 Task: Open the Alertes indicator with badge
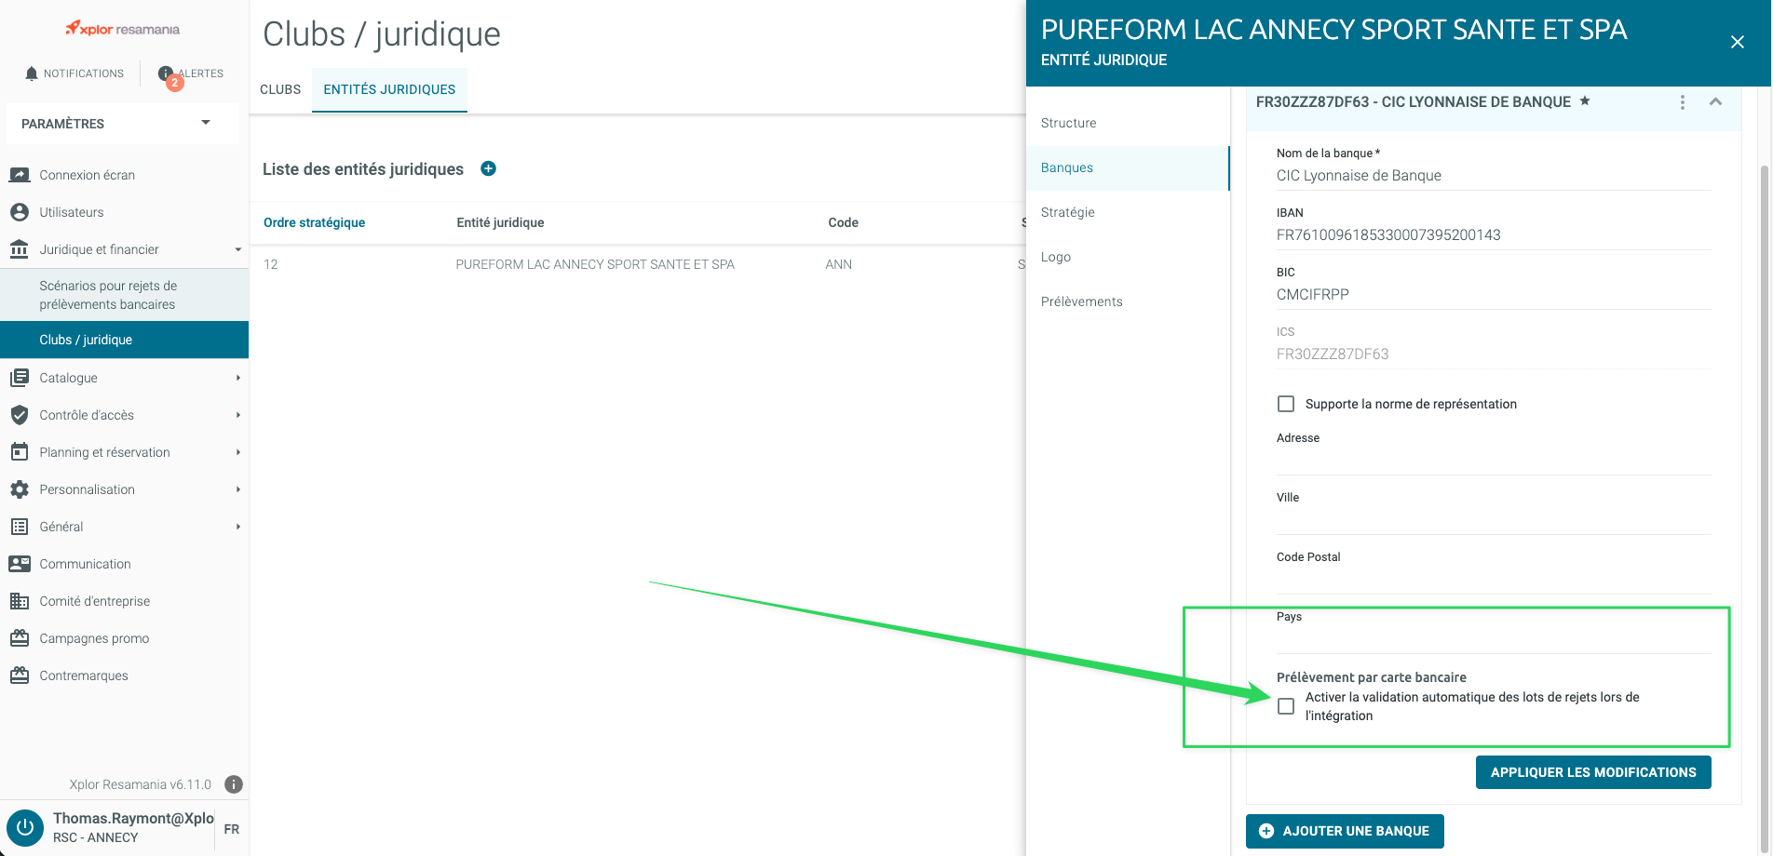pyautogui.click(x=191, y=74)
